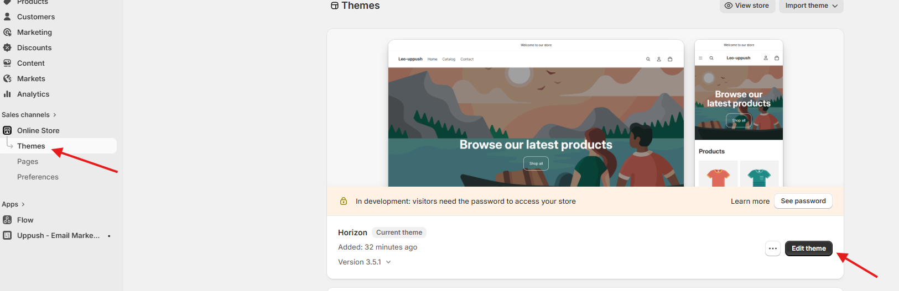Click account icon in desktop preview
Screen dimensions: 899x291
click(659, 59)
